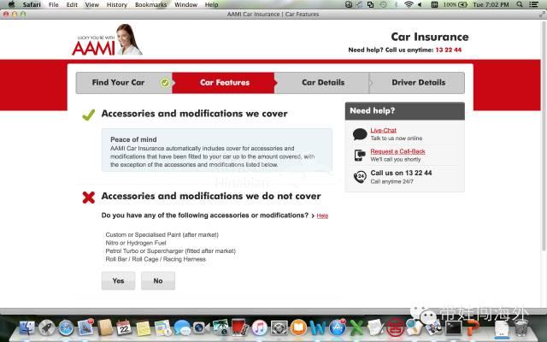
Task: Click the 'Peace of mind' heading
Action: pos(133,139)
